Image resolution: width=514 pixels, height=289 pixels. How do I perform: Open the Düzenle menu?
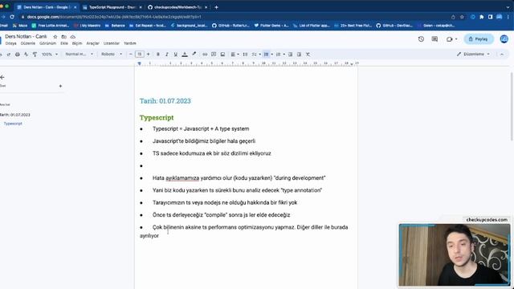(28, 43)
